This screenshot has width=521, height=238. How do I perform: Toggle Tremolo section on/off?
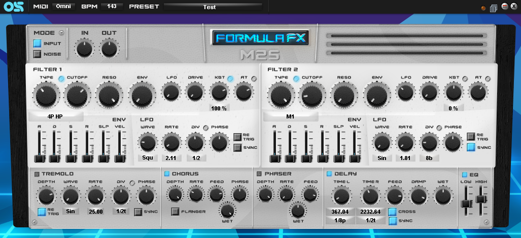click(37, 174)
